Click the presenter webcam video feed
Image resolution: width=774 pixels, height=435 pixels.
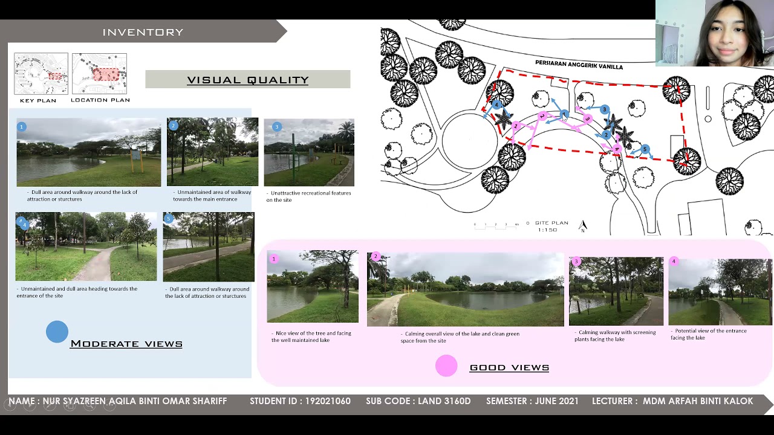click(715, 33)
